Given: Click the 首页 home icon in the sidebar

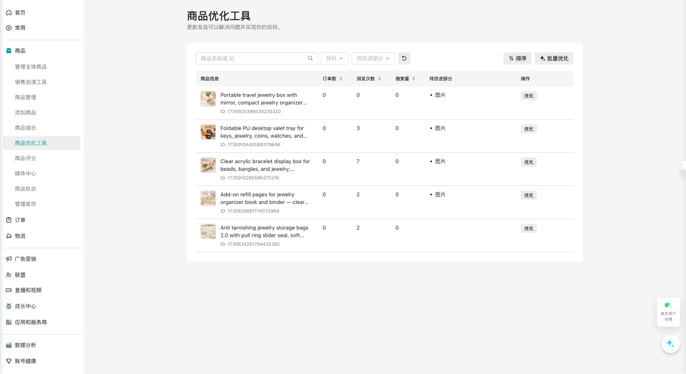Looking at the screenshot, I should [9, 13].
